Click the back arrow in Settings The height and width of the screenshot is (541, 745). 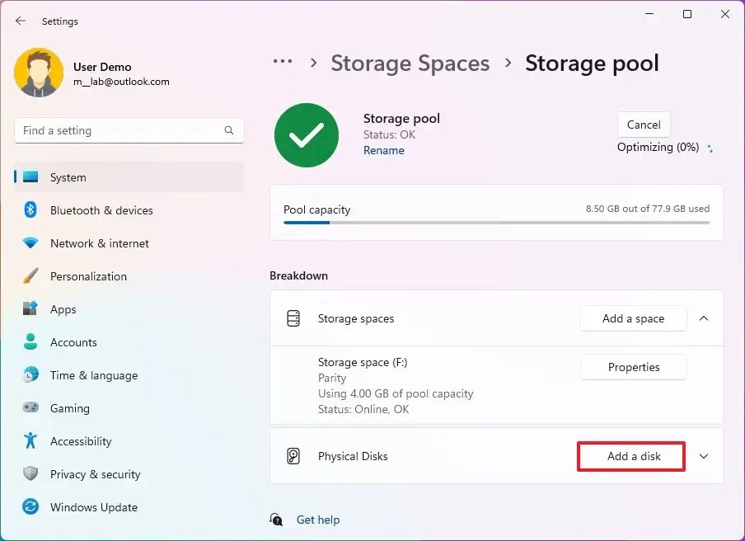(20, 21)
